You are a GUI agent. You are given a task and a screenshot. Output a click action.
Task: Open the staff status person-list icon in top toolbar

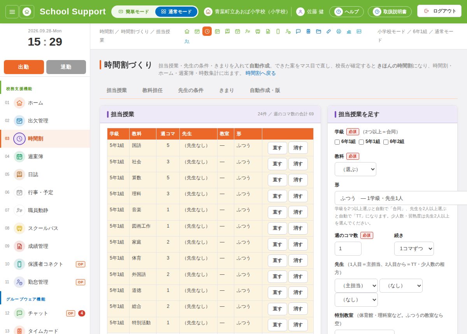coord(248,31)
